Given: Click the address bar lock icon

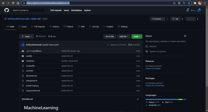Looking at the screenshot, I should [x=24, y=3].
